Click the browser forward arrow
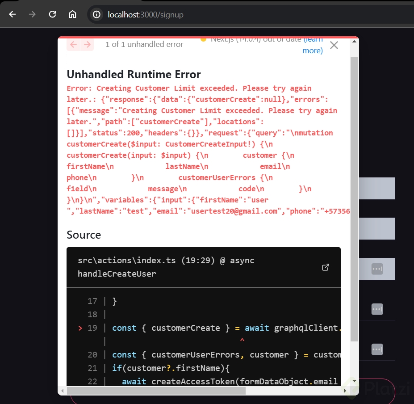The height and width of the screenshot is (404, 414). 32,14
